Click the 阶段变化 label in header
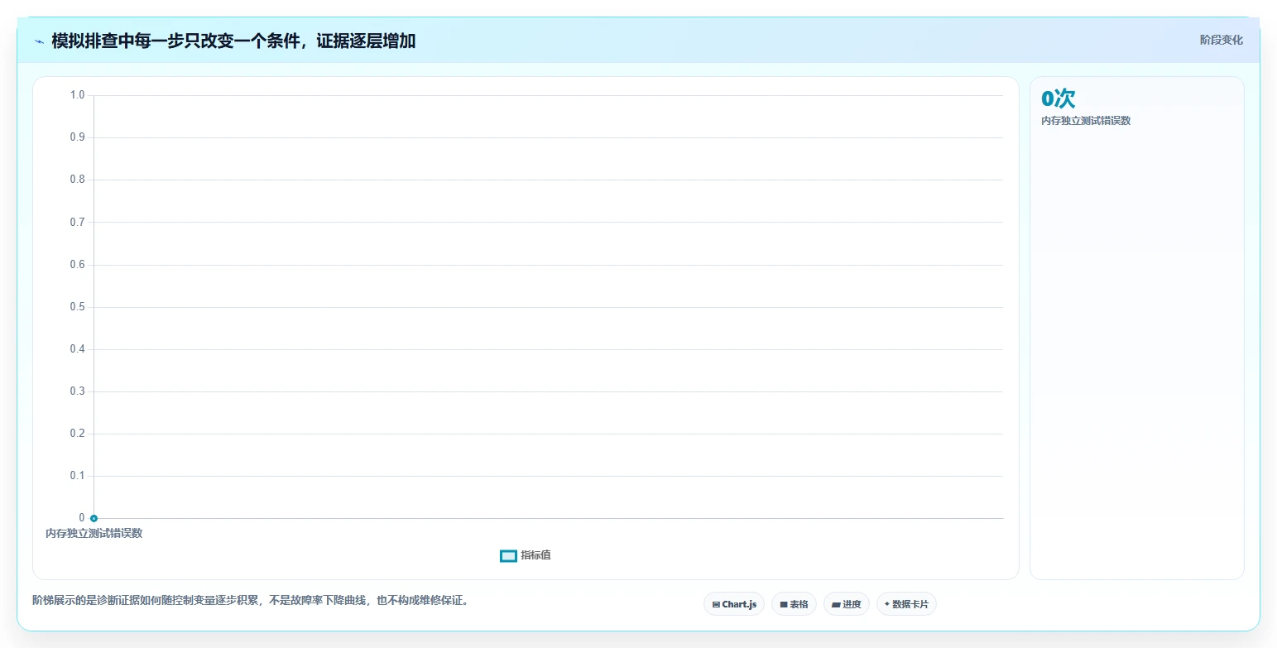 [1221, 40]
